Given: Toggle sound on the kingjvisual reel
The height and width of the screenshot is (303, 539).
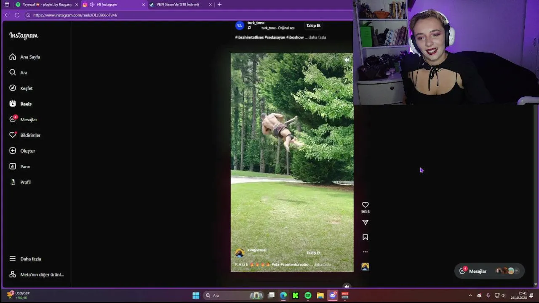Looking at the screenshot, I should [347, 60].
